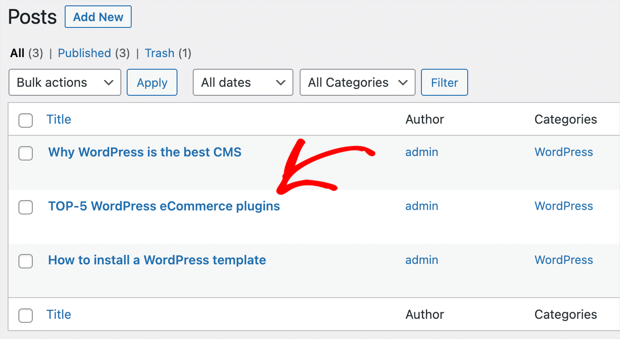The image size is (620, 339).
Task: Show Published posts filter
Action: [x=84, y=53]
